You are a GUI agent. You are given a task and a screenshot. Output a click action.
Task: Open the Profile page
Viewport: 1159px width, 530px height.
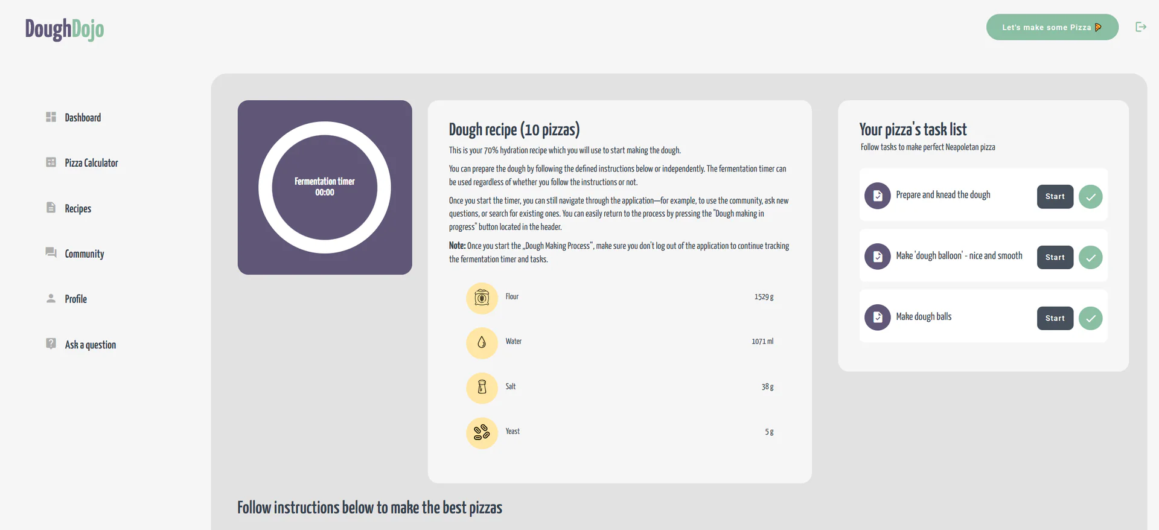click(x=51, y=298)
